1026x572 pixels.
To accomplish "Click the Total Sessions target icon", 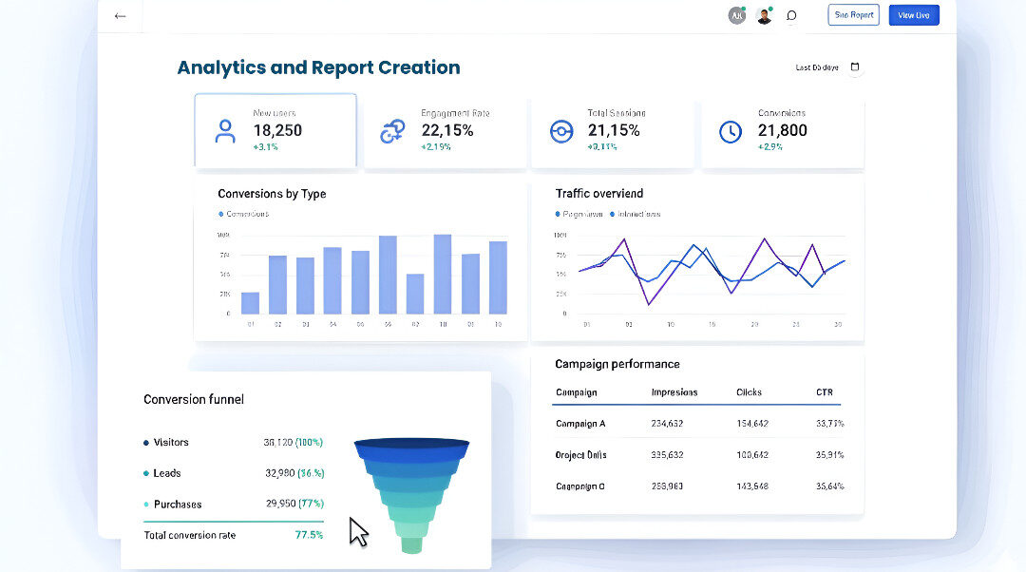I will click(561, 131).
